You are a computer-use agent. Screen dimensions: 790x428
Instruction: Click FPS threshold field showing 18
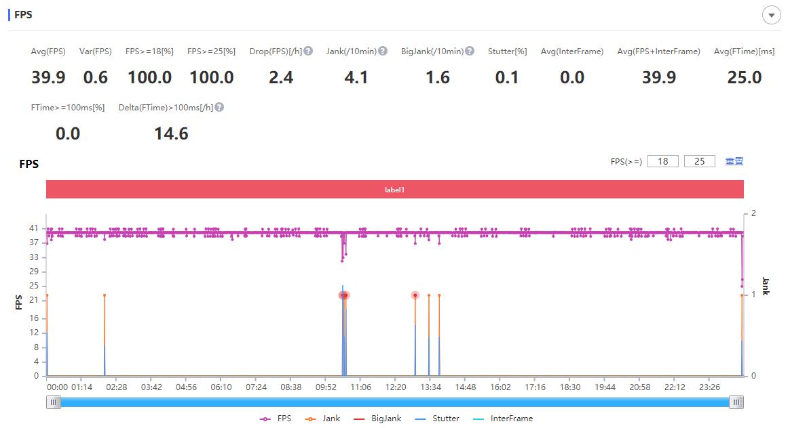[663, 161]
